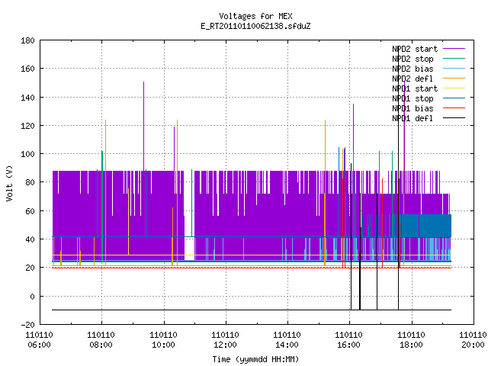Click the chart title Voltages for MEX
The width and height of the screenshot is (488, 366).
click(x=255, y=16)
